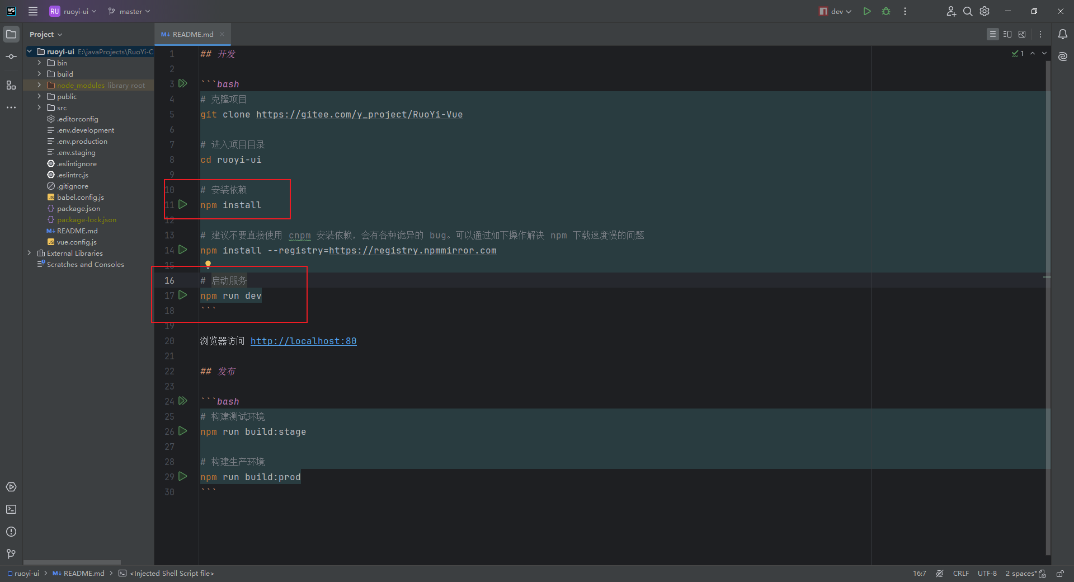Viewport: 1074px width, 582px height.
Task: Open Scratches and Consoles node
Action: tap(85, 264)
